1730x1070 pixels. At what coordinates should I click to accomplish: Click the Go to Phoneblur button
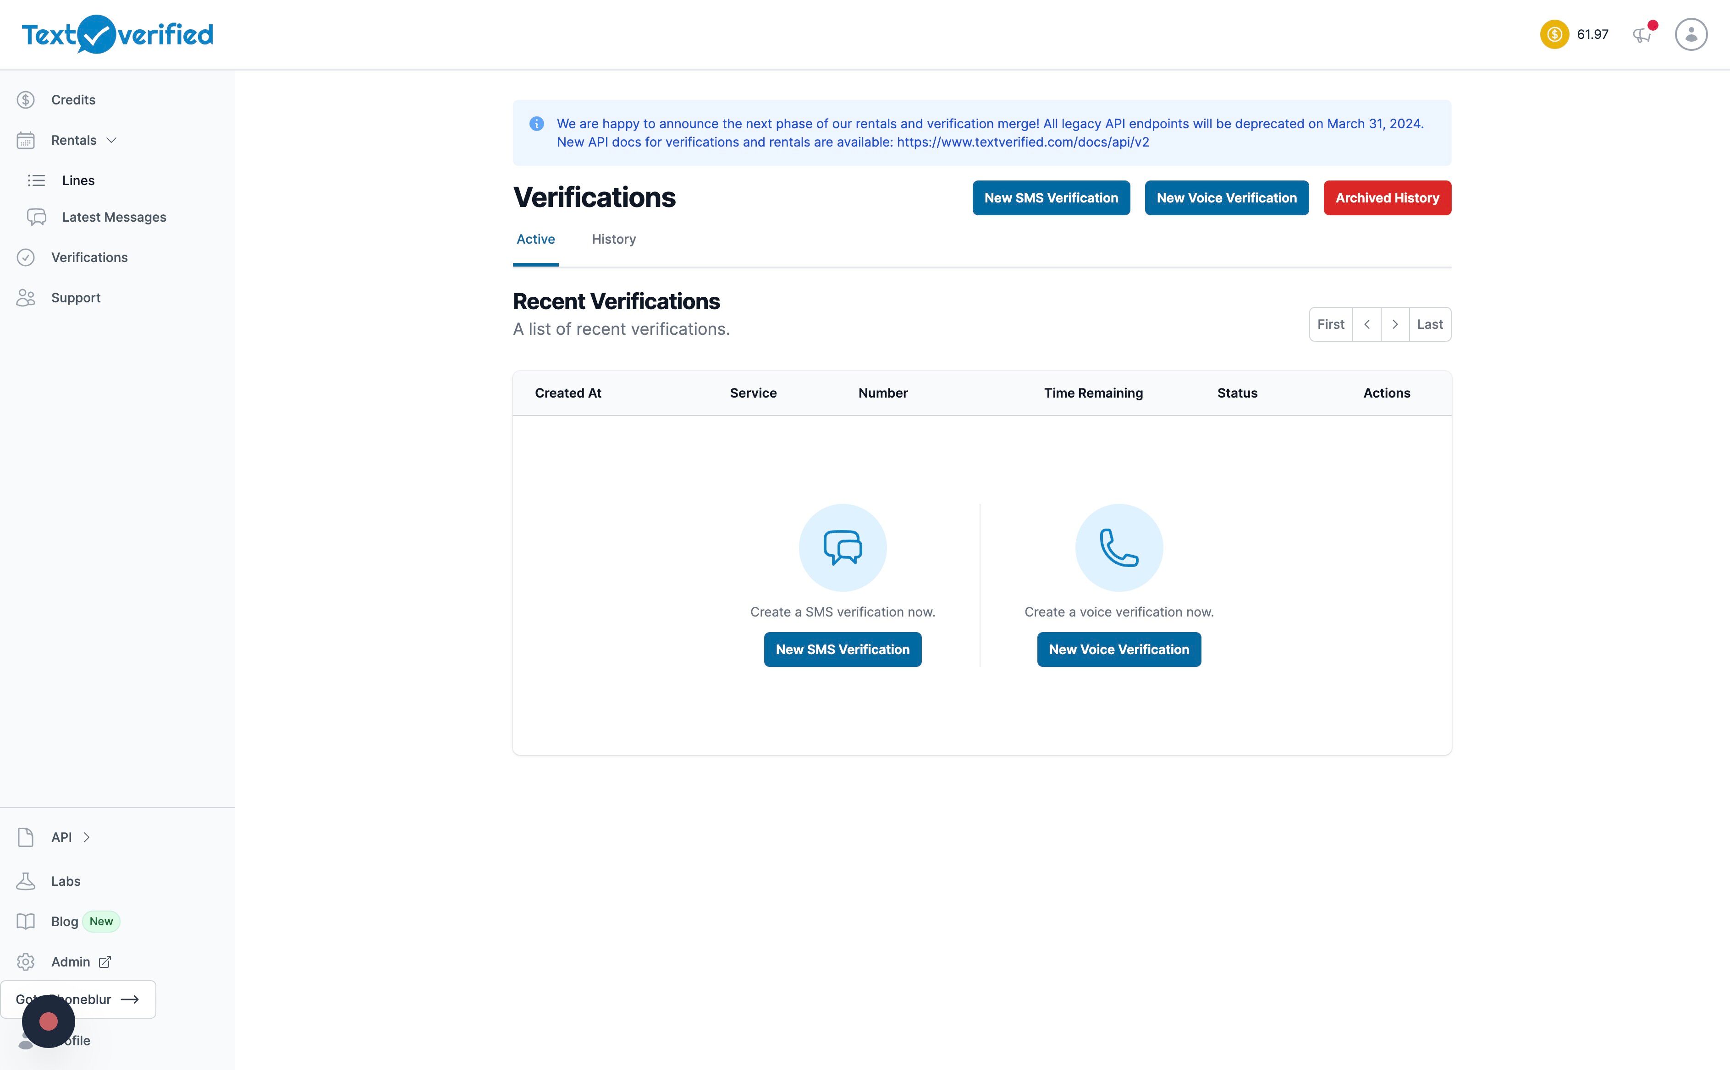(x=78, y=999)
